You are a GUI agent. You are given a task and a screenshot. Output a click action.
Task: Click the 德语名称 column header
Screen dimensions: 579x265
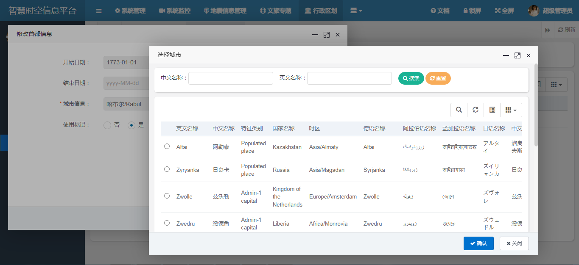tap(375, 128)
